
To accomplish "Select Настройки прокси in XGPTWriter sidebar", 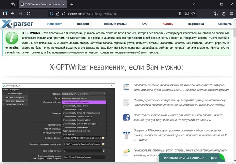I will pyautogui.click(x=15, y=105).
